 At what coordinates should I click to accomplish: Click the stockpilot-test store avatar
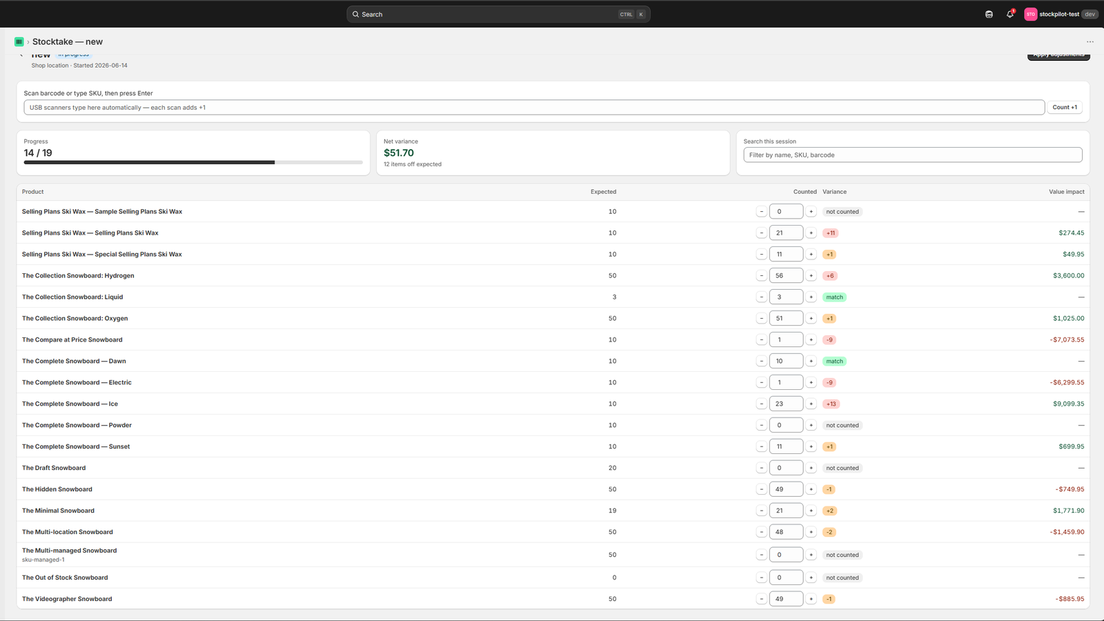click(x=1030, y=14)
